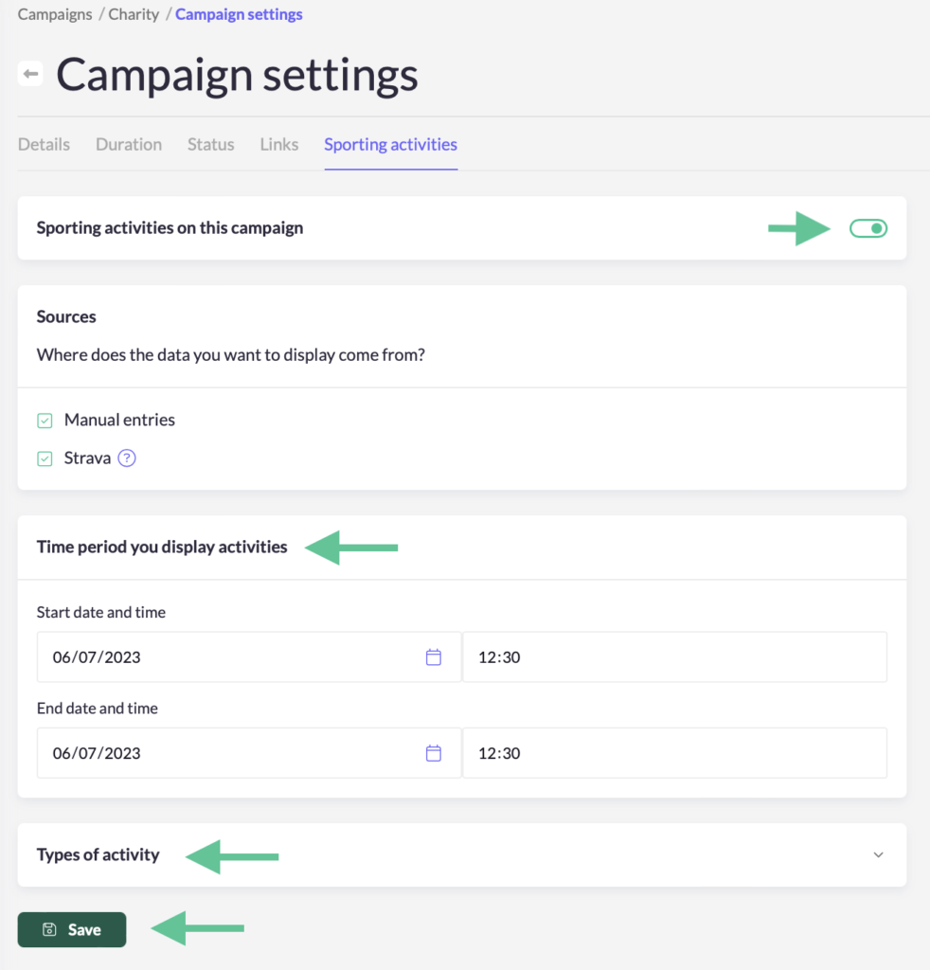Save the campaign settings
Image resolution: width=930 pixels, height=970 pixels.
(x=72, y=929)
